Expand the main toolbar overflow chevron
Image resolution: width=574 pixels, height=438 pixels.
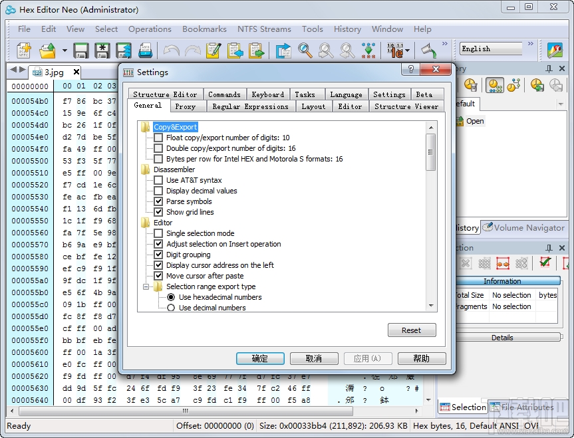click(445, 44)
